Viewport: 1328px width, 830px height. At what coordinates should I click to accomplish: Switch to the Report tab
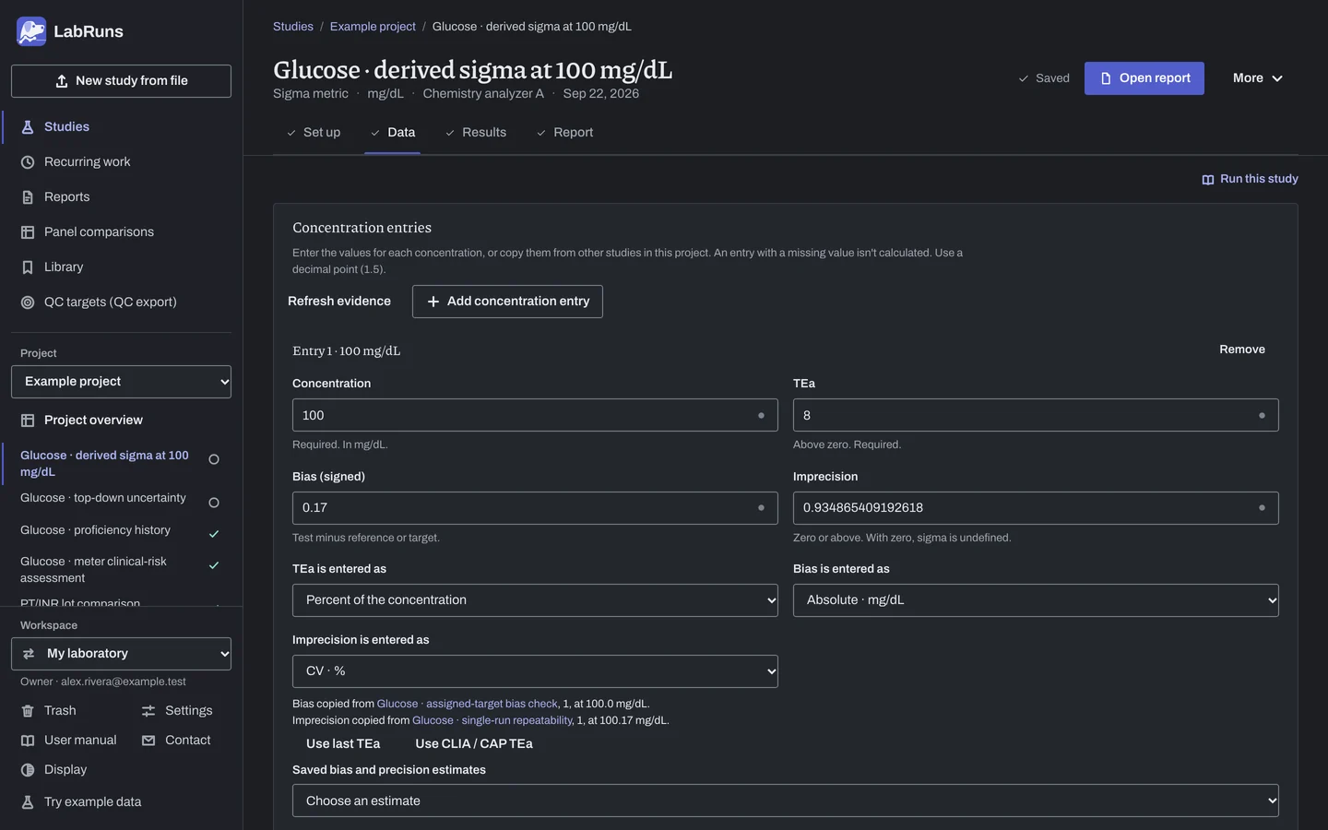pyautogui.click(x=564, y=133)
